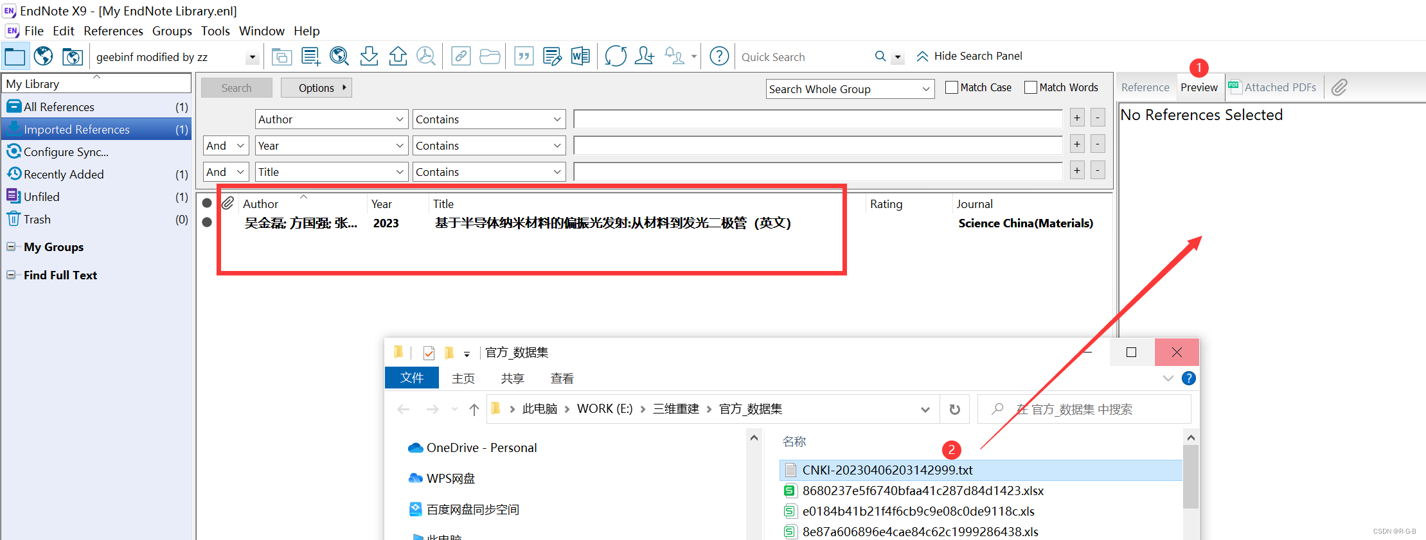The image size is (1426, 540).
Task: Click the file explorer vertical scrollbar
Action: (1191, 476)
